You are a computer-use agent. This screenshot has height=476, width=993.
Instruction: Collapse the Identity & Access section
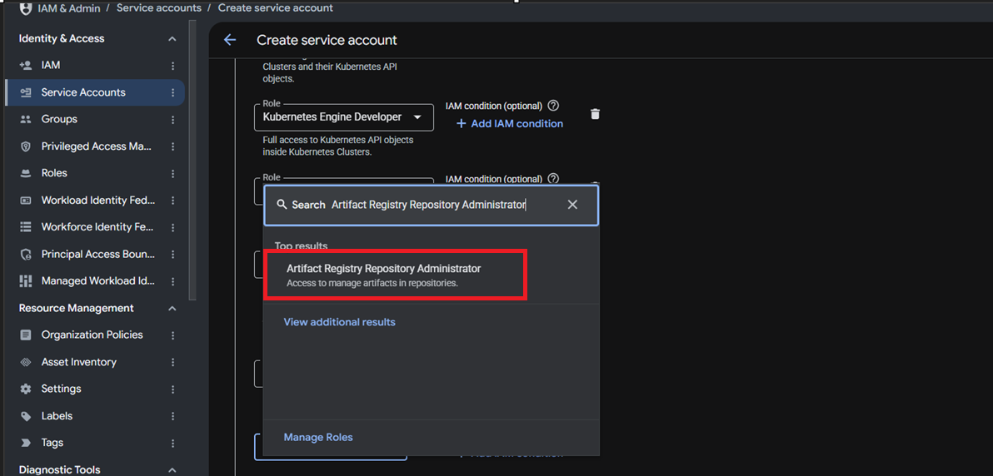[172, 38]
